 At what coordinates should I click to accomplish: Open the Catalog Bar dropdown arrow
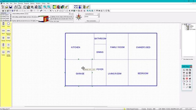[x=11, y=13]
